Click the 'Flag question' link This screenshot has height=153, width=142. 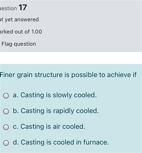(x=19, y=44)
